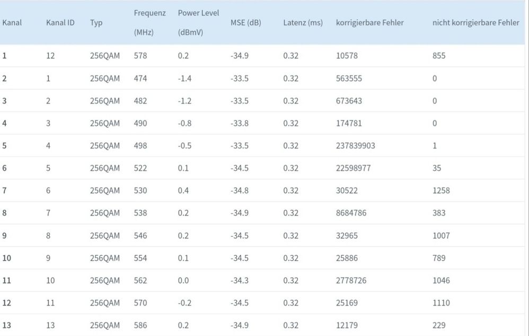This screenshot has width=529, height=336.
Task: Select uncorrectable errors value 35
Action: coord(437,168)
